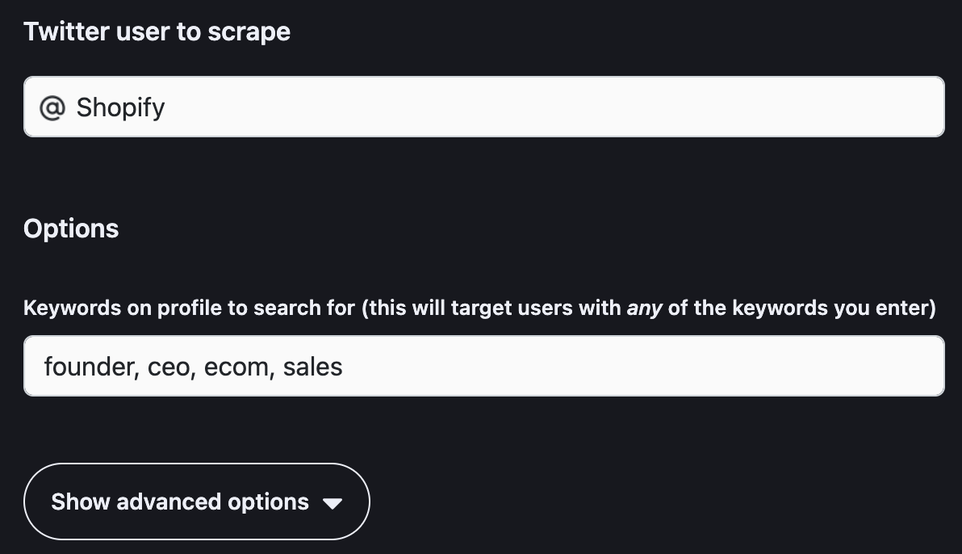Click the word scrape in the top label
Screen dimensions: 962x554
pos(249,32)
